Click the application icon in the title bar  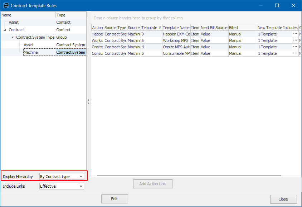coord(5,5)
